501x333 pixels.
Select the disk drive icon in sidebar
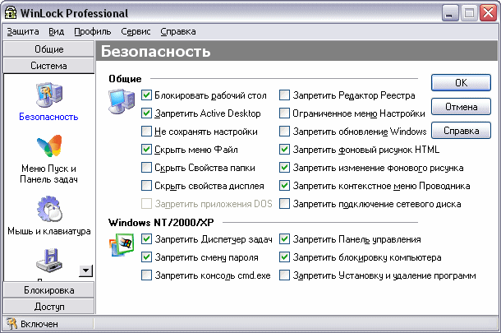click(49, 260)
